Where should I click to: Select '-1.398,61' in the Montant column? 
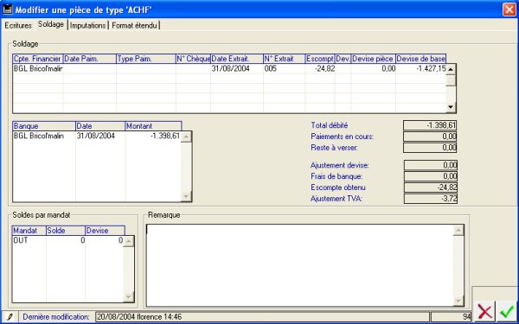pyautogui.click(x=153, y=136)
